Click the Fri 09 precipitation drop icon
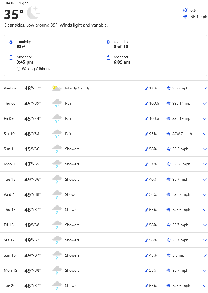Screen dimensions: 208x293 click(x=147, y=119)
